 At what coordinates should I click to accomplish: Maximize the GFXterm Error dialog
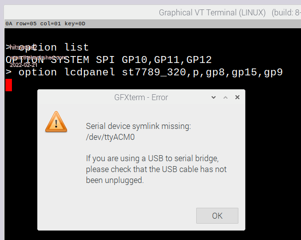(x=226, y=98)
